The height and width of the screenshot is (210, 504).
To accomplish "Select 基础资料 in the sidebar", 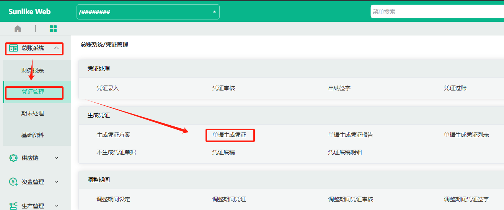I will point(37,135).
